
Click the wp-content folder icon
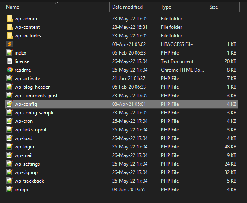click(10, 27)
